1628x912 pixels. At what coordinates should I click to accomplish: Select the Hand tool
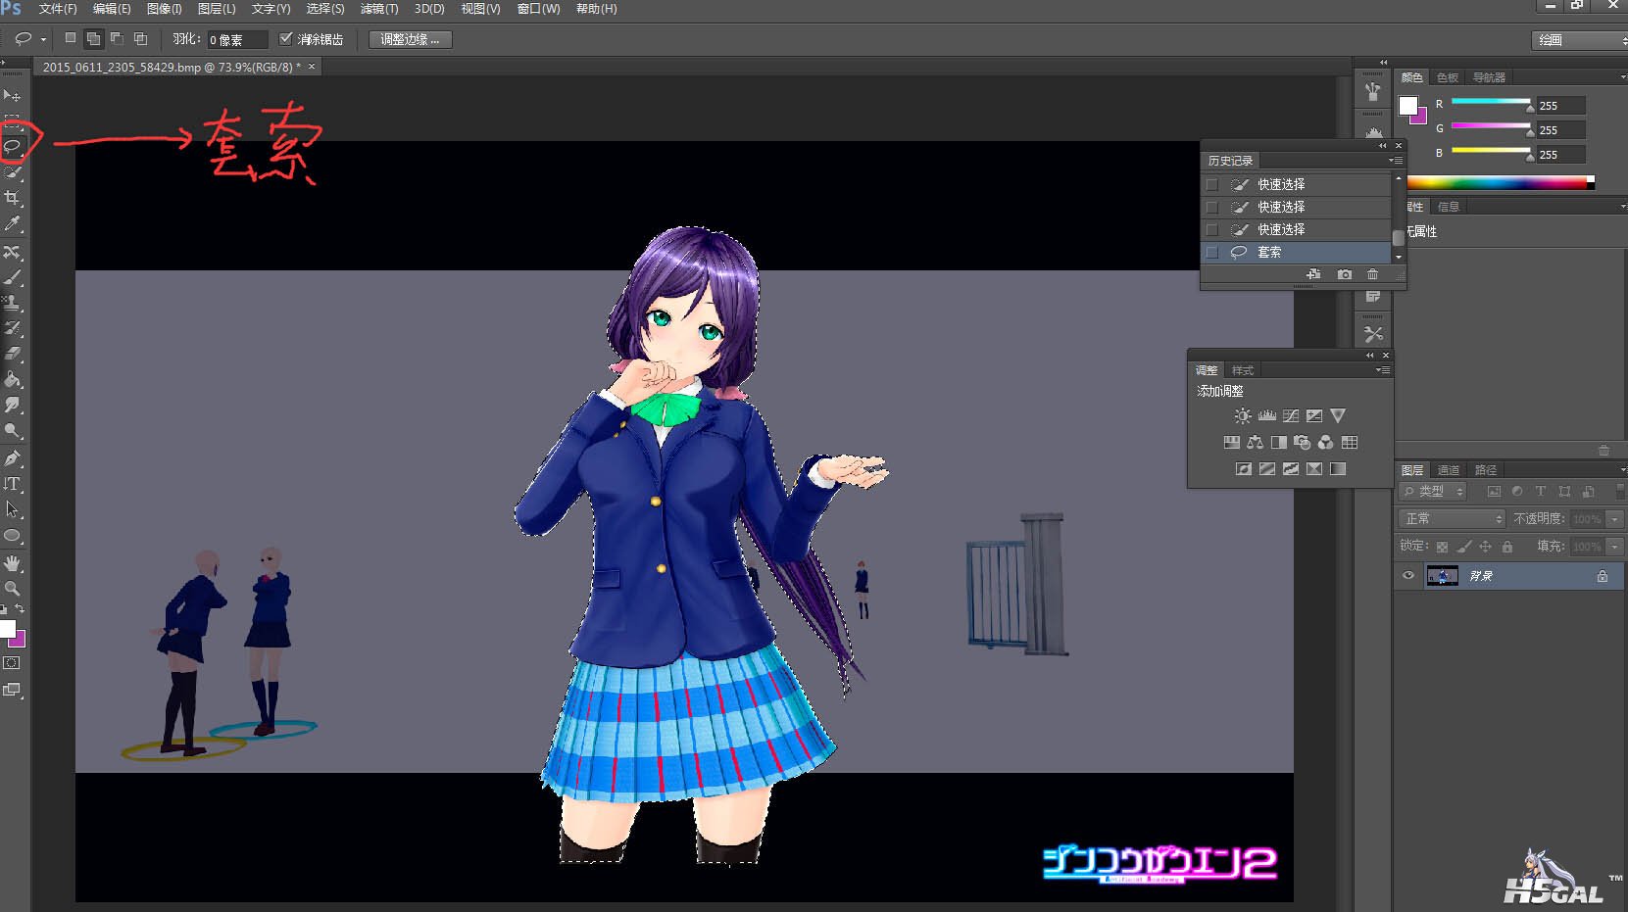point(12,563)
